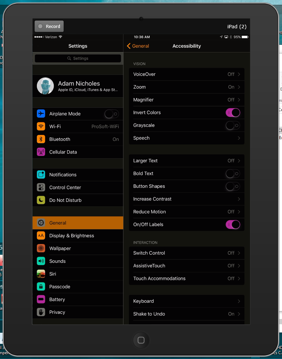Open Cellular Data settings
The image size is (282, 359).
78,152
